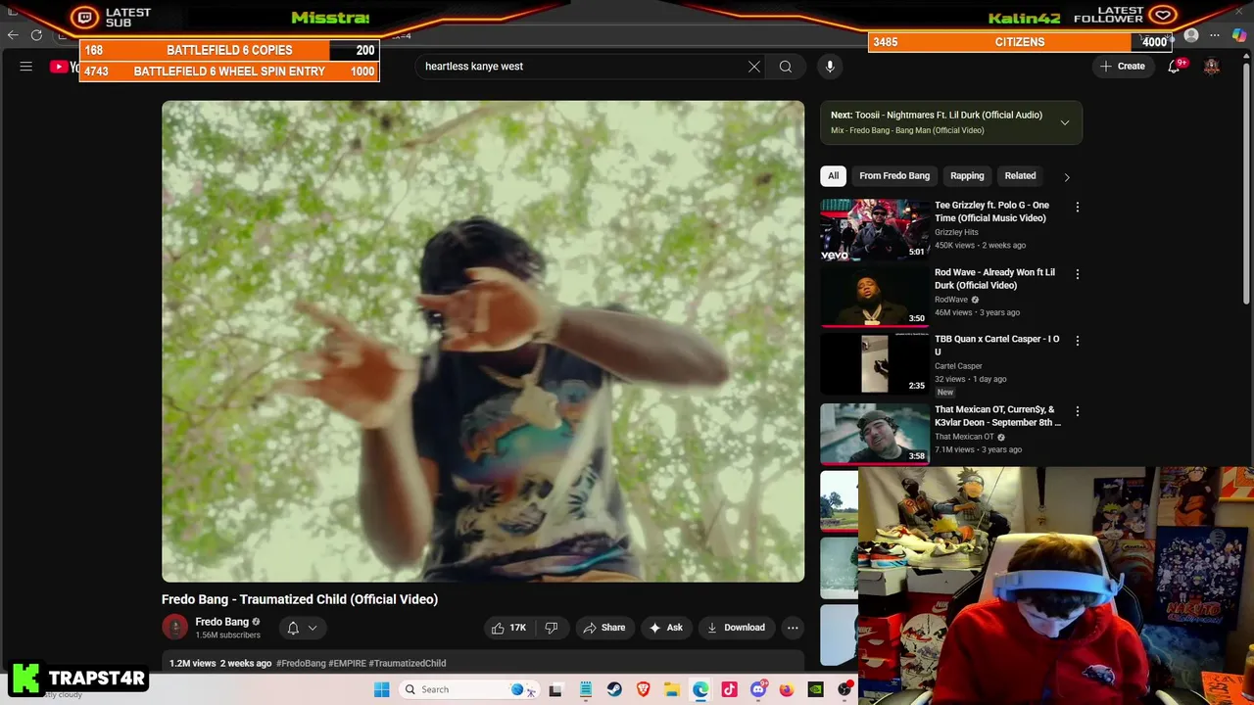Image resolution: width=1254 pixels, height=705 pixels.
Task: Open options for That Mexican OT video
Action: [1077, 411]
